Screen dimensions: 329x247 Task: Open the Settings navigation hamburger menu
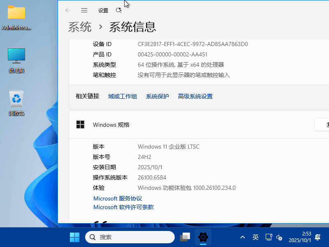84,10
